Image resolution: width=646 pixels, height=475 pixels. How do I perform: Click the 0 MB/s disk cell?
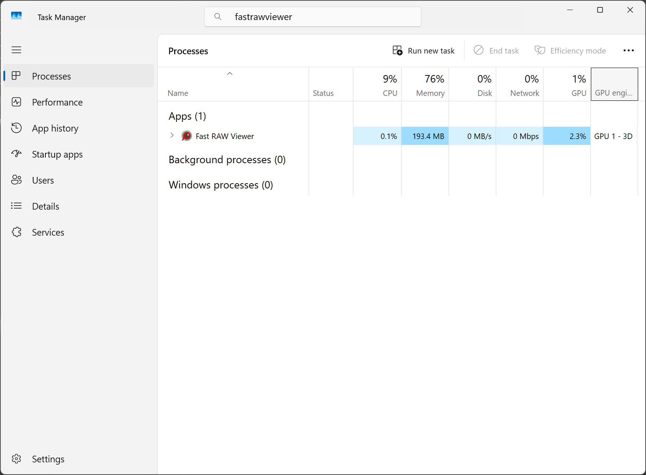(x=472, y=136)
